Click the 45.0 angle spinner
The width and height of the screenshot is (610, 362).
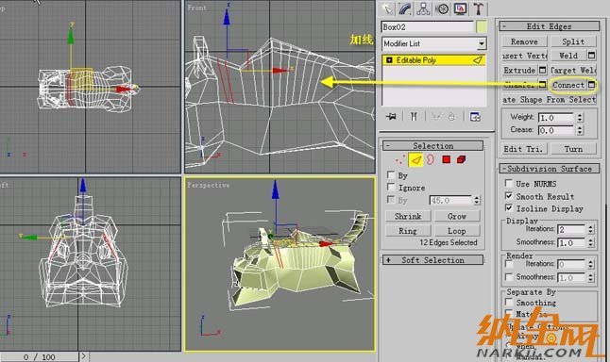[477, 200]
